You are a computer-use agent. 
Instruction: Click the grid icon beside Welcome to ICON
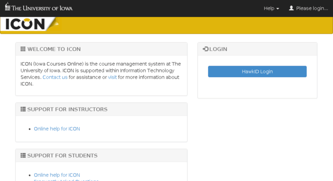coord(23,49)
